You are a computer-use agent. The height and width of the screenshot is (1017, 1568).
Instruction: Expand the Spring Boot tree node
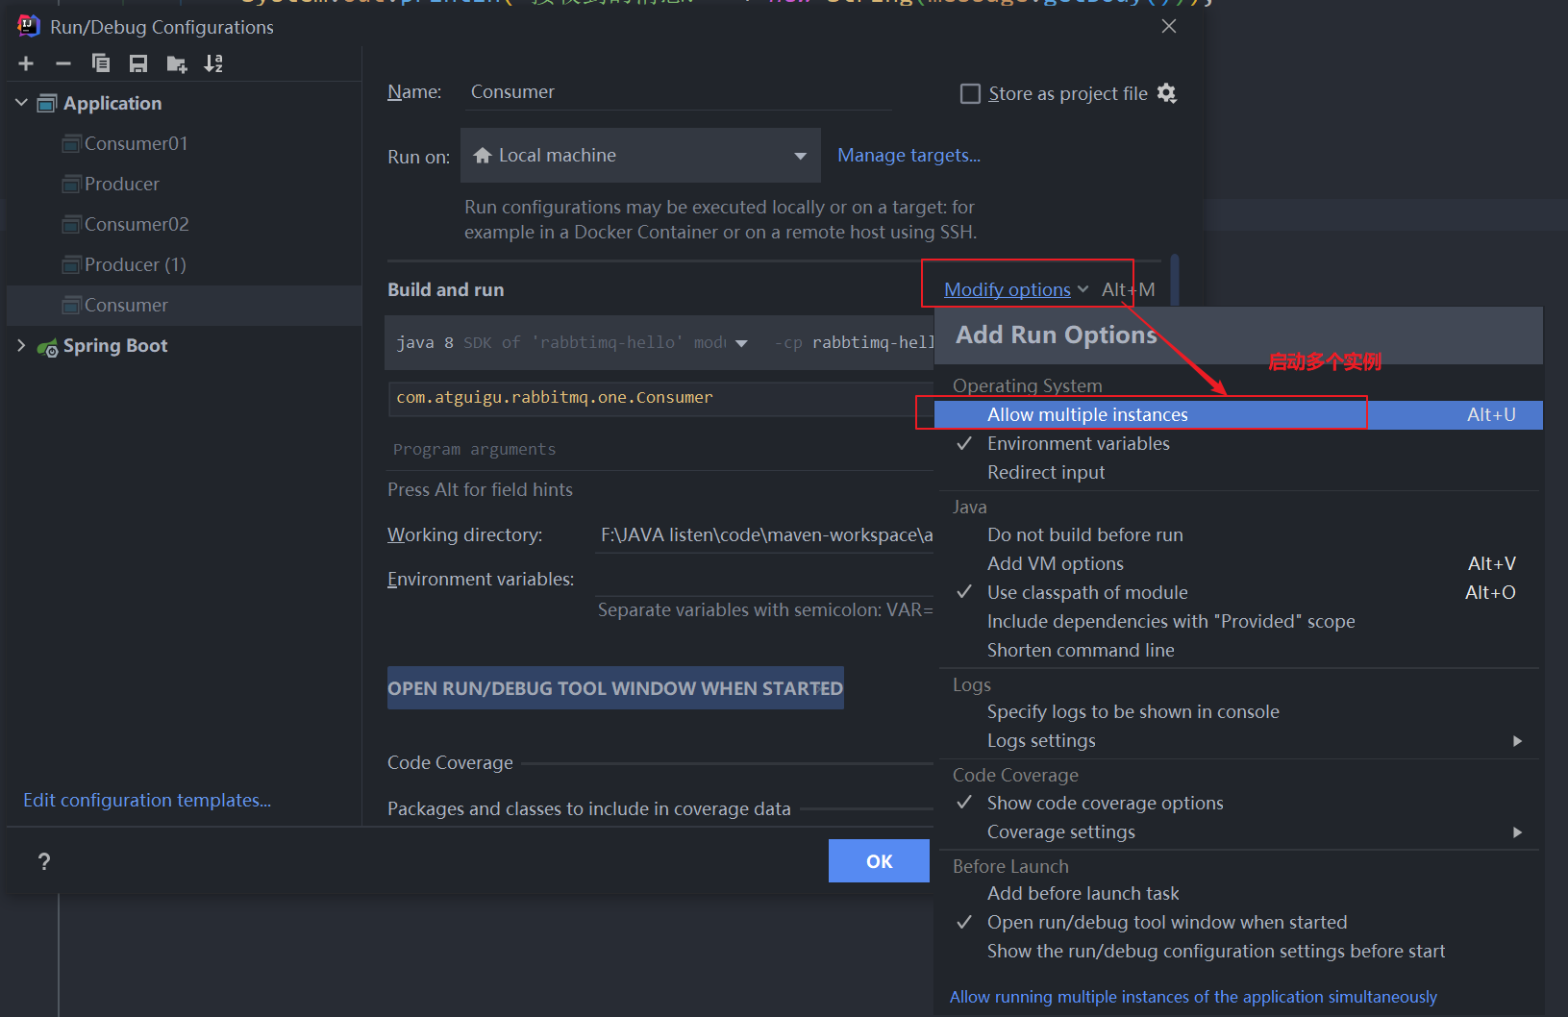(x=21, y=345)
